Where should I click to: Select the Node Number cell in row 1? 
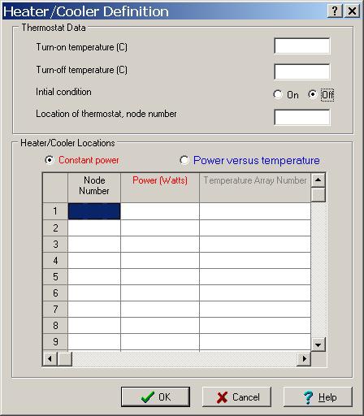pyautogui.click(x=94, y=211)
